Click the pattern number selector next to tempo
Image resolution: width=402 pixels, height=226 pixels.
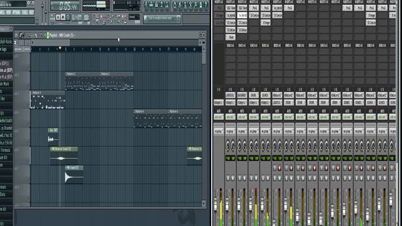click(87, 18)
